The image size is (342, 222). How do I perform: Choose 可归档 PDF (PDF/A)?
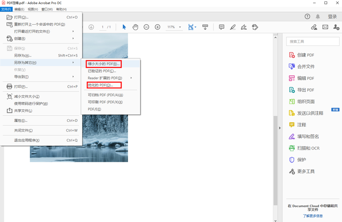(x=111, y=95)
